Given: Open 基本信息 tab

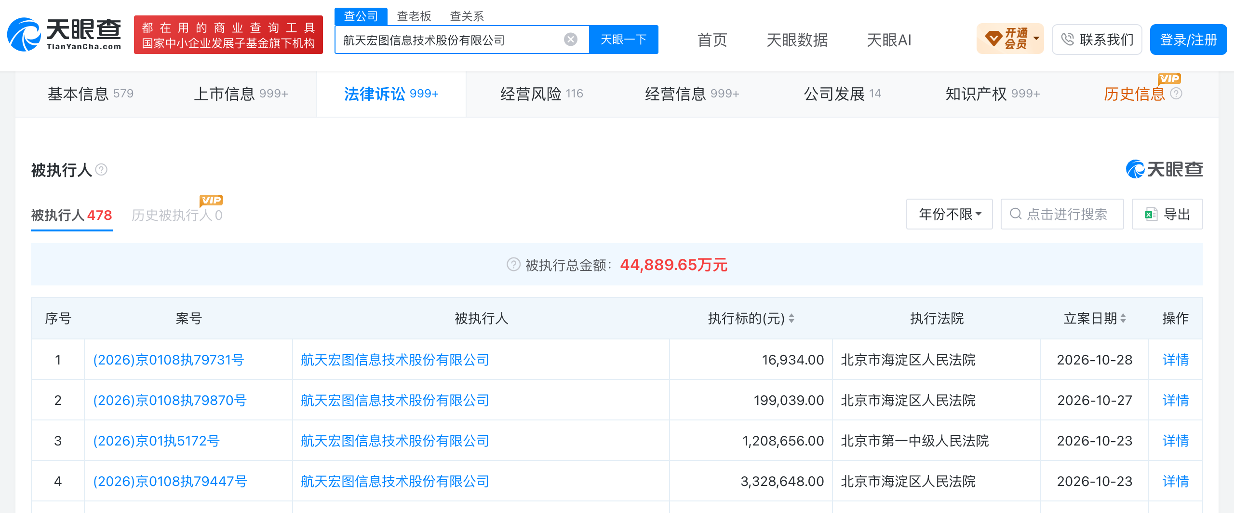Looking at the screenshot, I should [91, 94].
